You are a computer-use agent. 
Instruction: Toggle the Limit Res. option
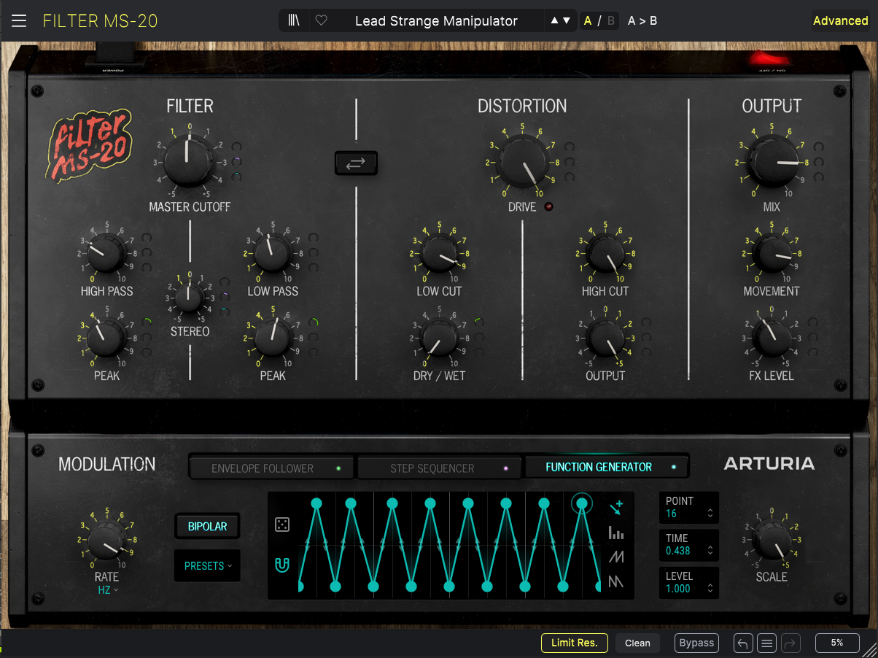pyautogui.click(x=574, y=643)
